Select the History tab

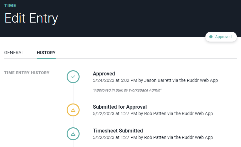click(x=46, y=53)
